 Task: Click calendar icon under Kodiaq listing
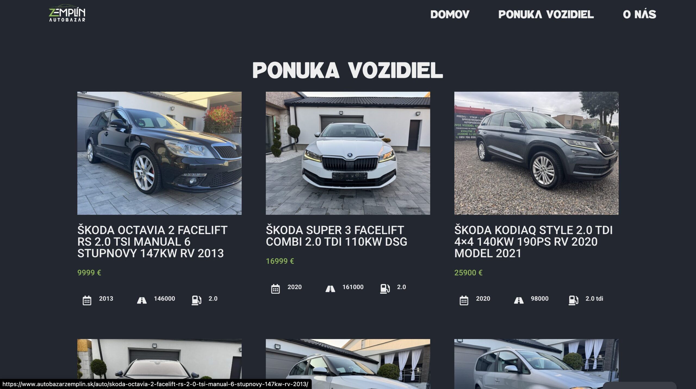coord(464,301)
